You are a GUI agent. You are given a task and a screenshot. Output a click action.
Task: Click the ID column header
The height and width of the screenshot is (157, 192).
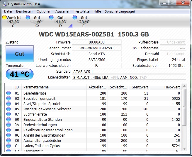pos(17,87)
